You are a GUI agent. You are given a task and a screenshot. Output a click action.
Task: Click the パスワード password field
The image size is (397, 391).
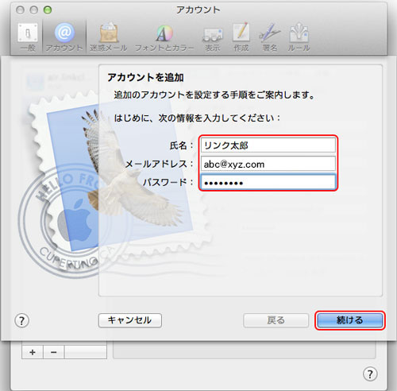268,182
